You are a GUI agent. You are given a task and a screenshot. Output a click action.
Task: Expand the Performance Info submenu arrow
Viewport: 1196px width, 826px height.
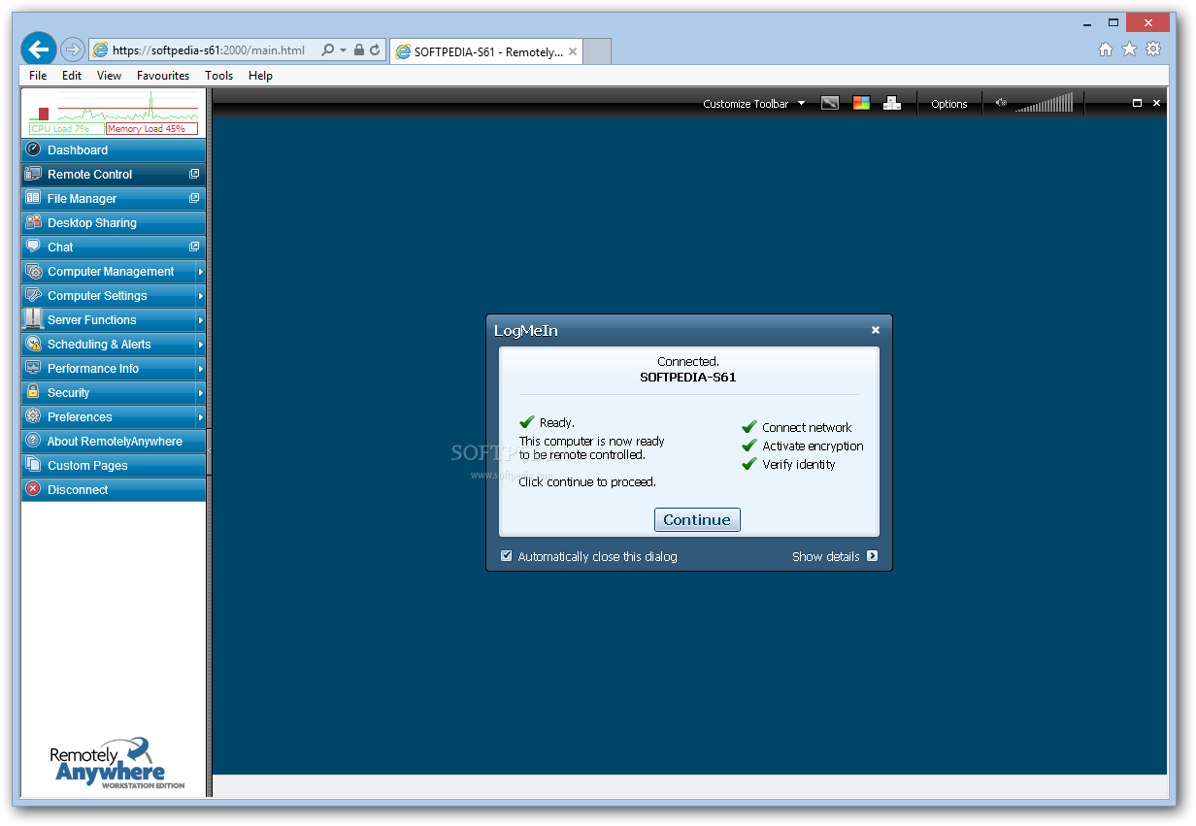point(201,369)
